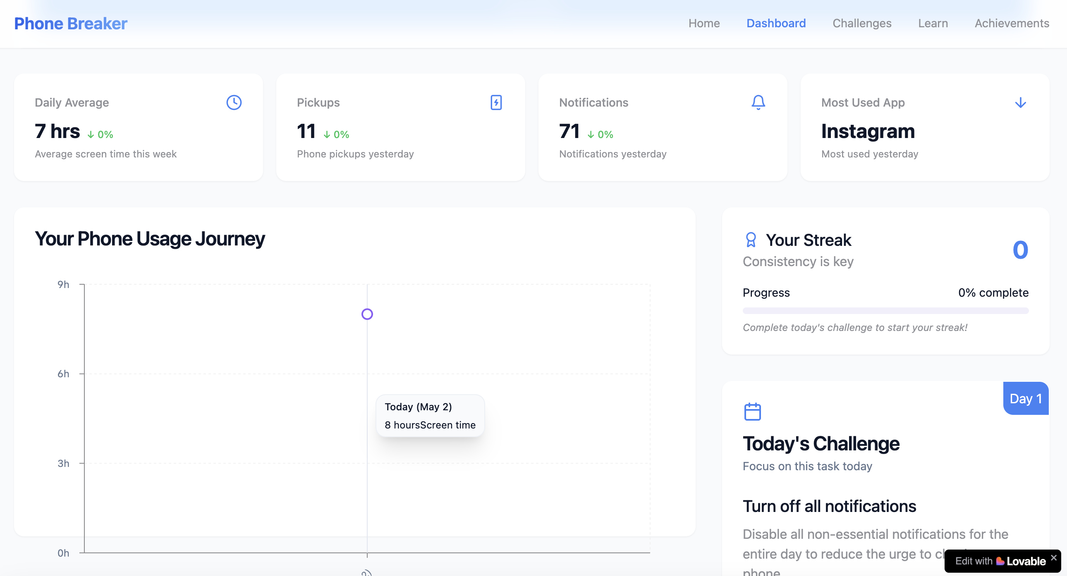This screenshot has width=1067, height=576.
Task: Click the down arrow icon in Most Used App
Action: (x=1020, y=102)
